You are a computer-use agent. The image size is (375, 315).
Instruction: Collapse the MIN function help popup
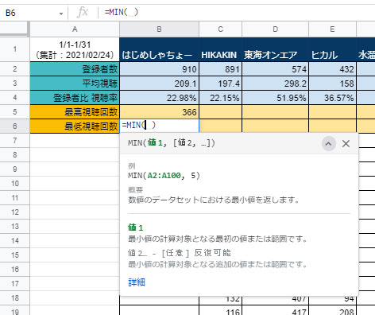[329, 144]
